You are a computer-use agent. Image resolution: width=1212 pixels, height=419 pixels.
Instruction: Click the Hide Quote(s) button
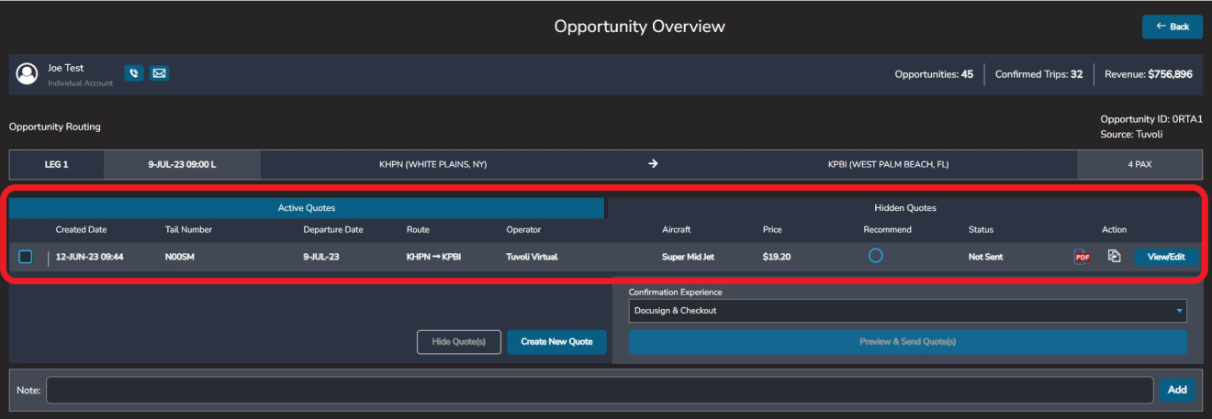(x=459, y=342)
